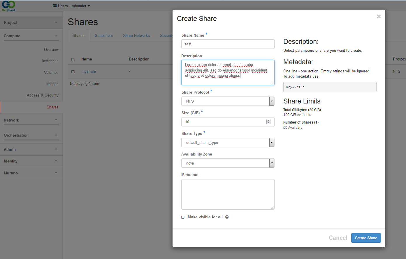Expand the Identity sidebar section
Image resolution: width=406 pixels, height=259 pixels.
(x=31, y=161)
